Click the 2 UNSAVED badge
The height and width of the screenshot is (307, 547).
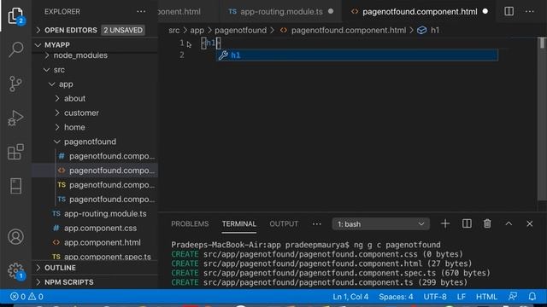pos(123,31)
